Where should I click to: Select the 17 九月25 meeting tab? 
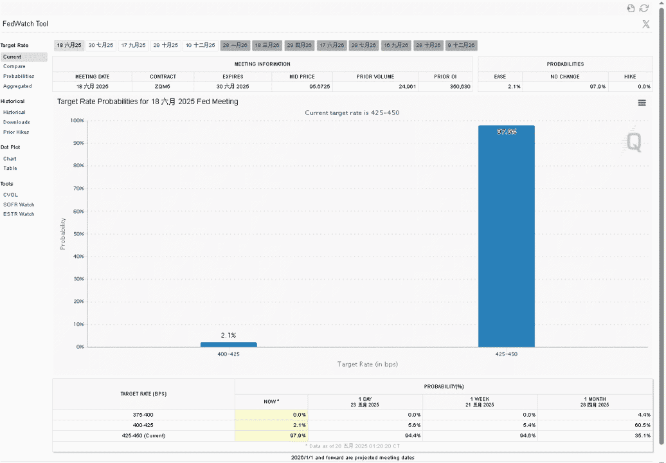(x=133, y=46)
